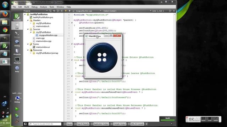Open testMyPushButton.pro in project tree
This screenshot has height=127, width=227.
[43, 17]
